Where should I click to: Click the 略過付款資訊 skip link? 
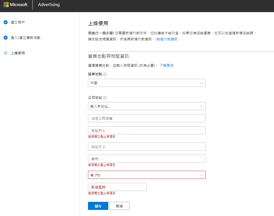click(x=167, y=39)
